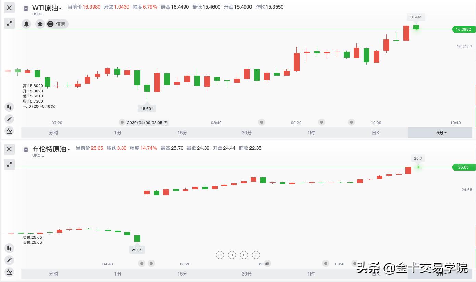Open candlestick chart type in WTI panel
Image resolution: width=476 pixels, height=282 pixels.
tap(9, 107)
